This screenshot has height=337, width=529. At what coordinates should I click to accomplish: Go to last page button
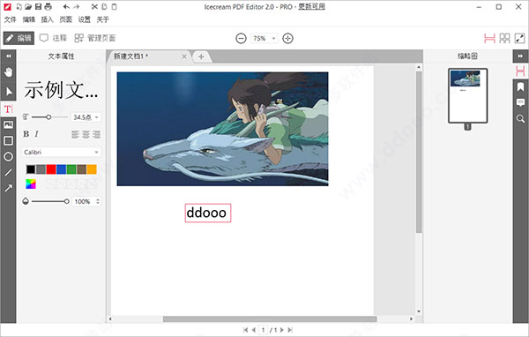[290, 330]
